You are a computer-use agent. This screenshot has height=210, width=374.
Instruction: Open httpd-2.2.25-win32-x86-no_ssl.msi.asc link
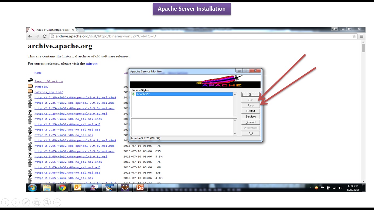tap(67, 130)
